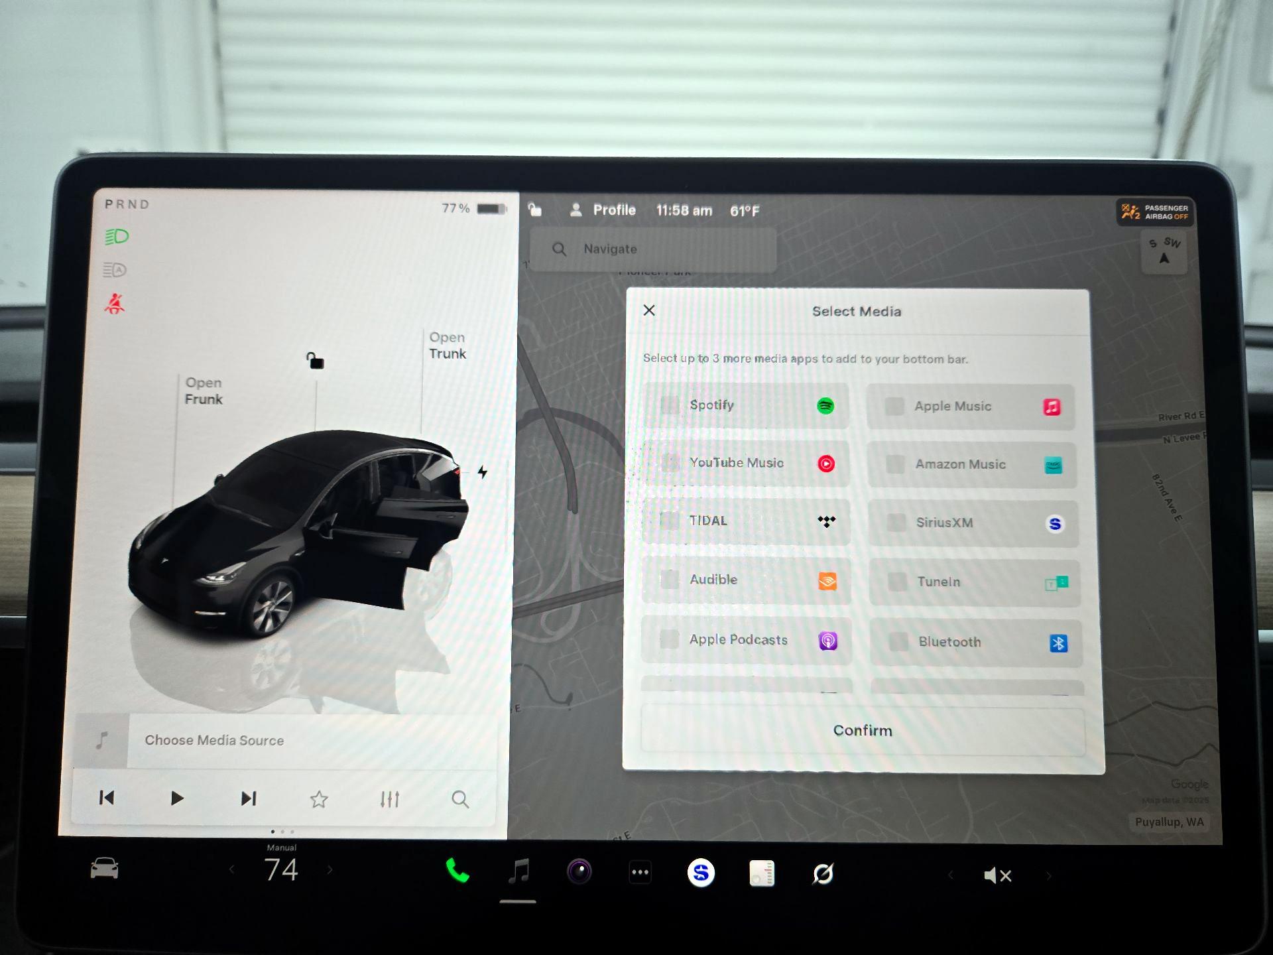
Task: Raise volume with right chevron
Action: pyautogui.click(x=1048, y=875)
